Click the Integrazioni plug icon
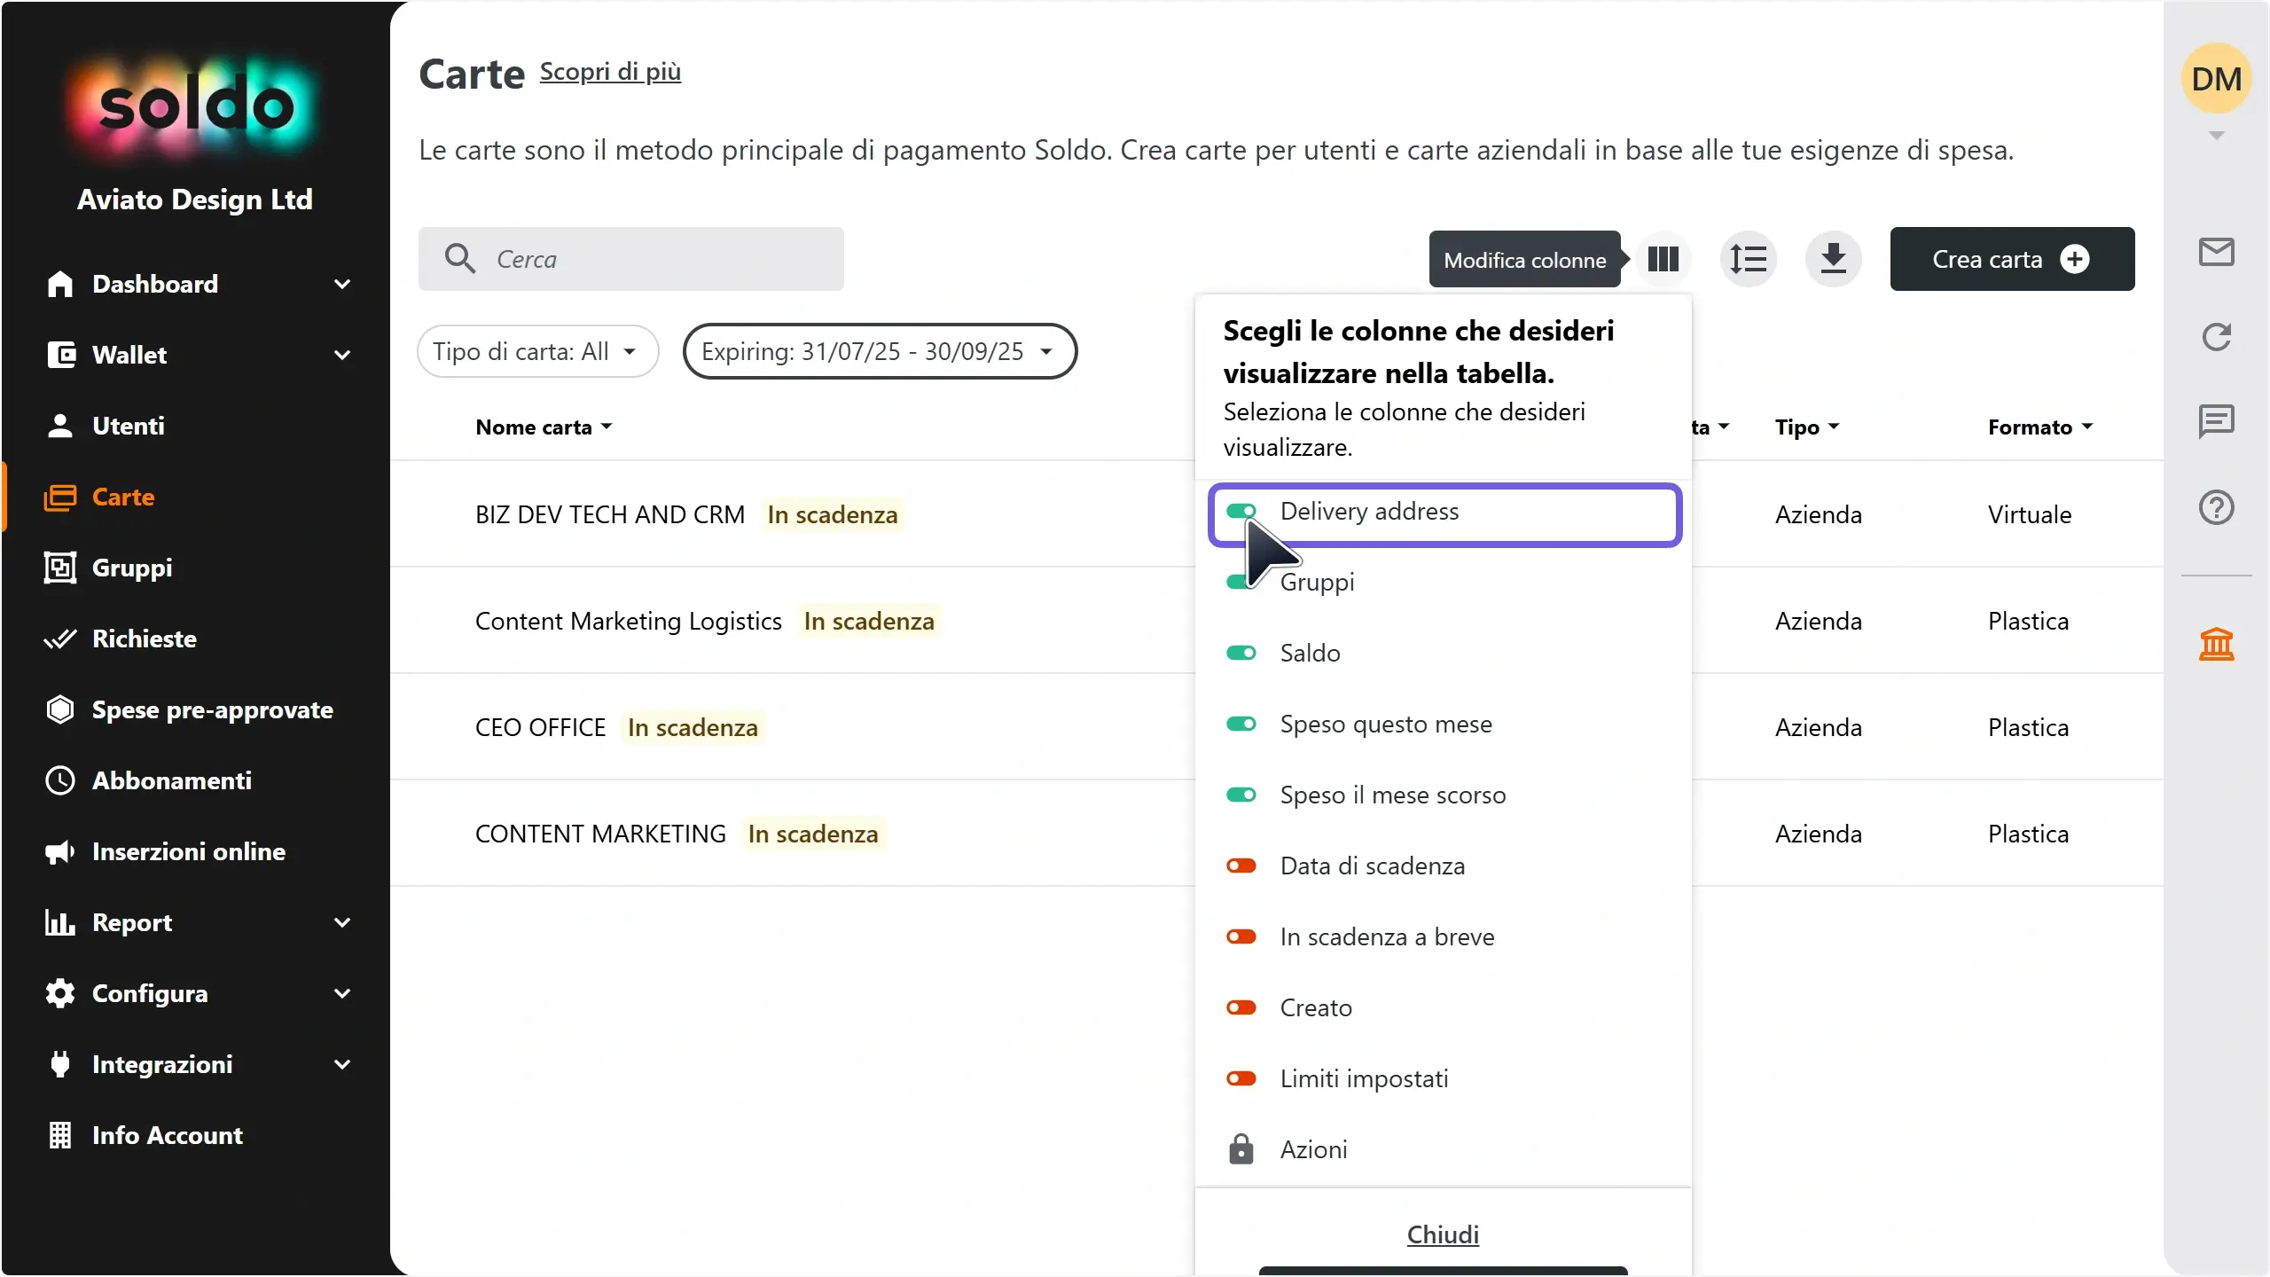The image size is (2270, 1277). pos(60,1064)
